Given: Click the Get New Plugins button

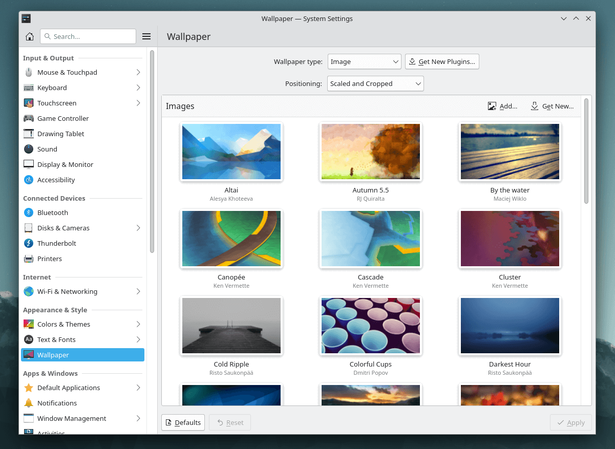Looking at the screenshot, I should pos(442,61).
